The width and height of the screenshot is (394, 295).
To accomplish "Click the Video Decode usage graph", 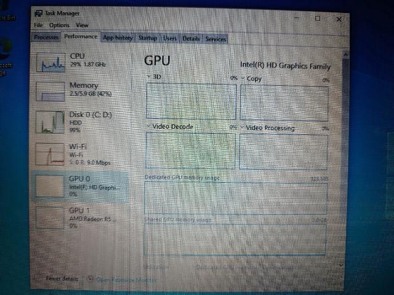I will click(190, 151).
